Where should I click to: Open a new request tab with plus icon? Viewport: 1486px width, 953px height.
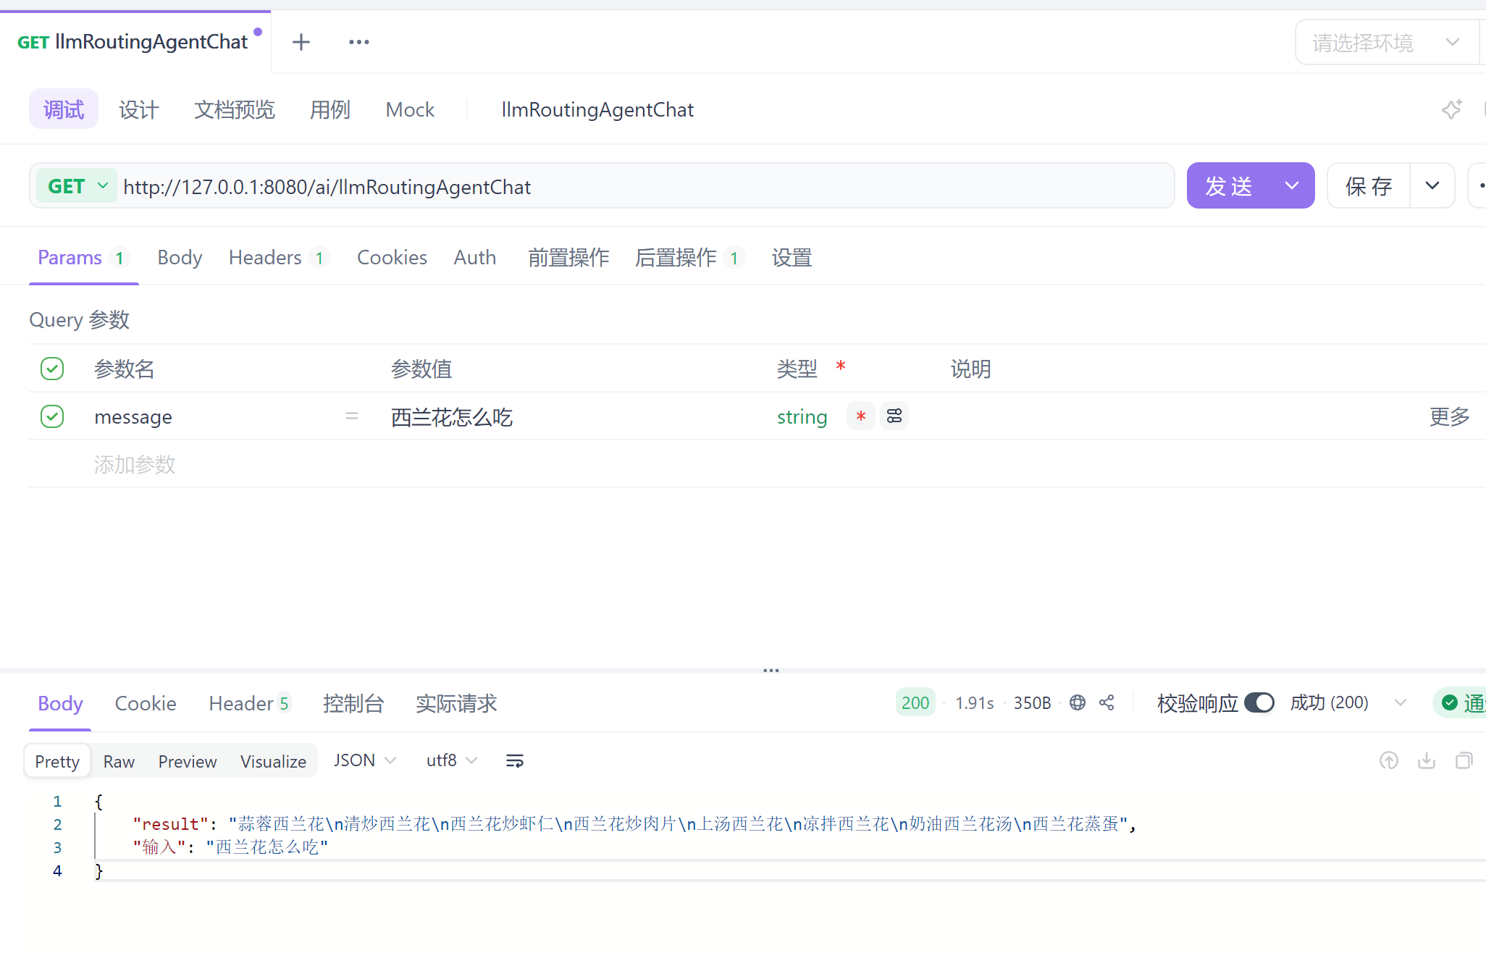coord(301,42)
